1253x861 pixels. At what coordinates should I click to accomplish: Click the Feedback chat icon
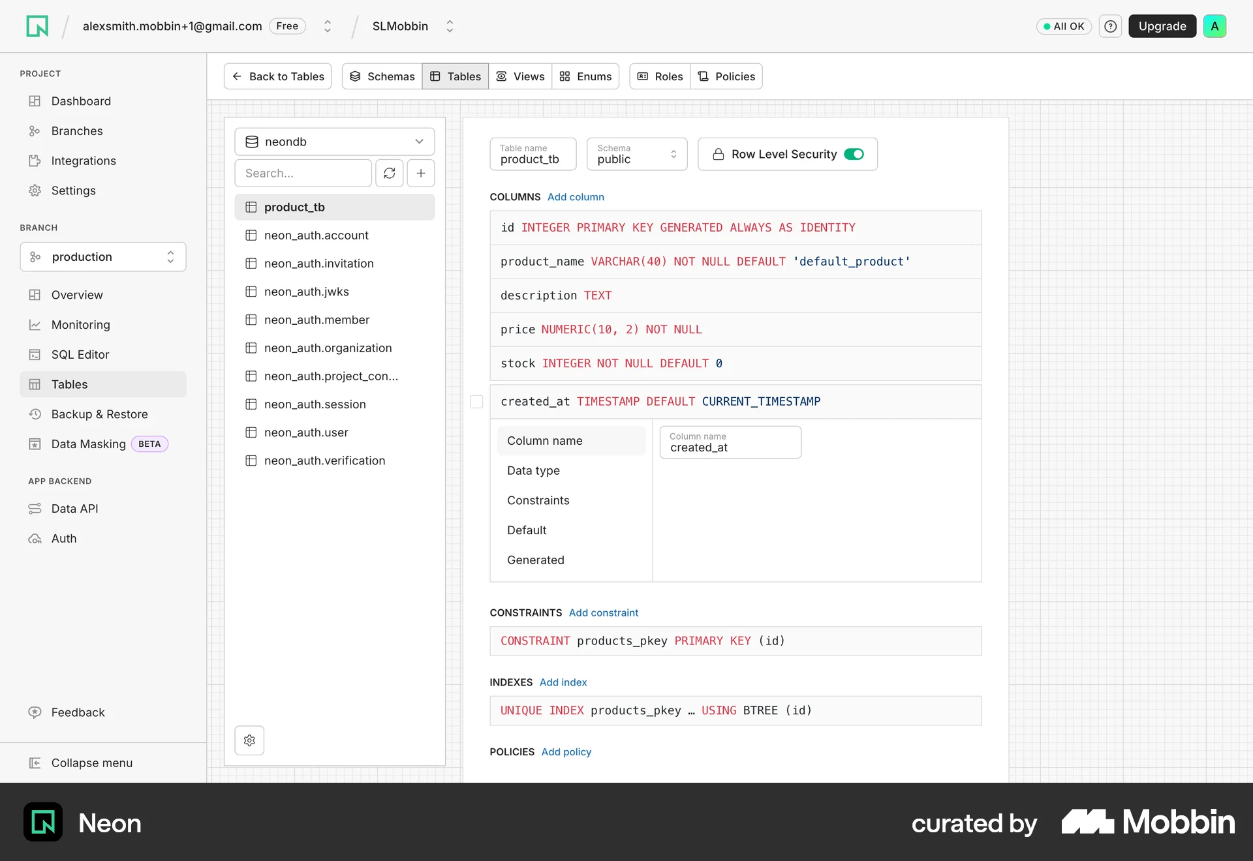click(x=35, y=712)
